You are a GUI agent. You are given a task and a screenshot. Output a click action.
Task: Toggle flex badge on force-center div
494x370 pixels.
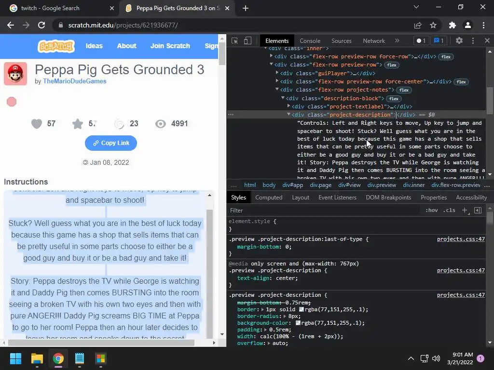[x=461, y=82]
